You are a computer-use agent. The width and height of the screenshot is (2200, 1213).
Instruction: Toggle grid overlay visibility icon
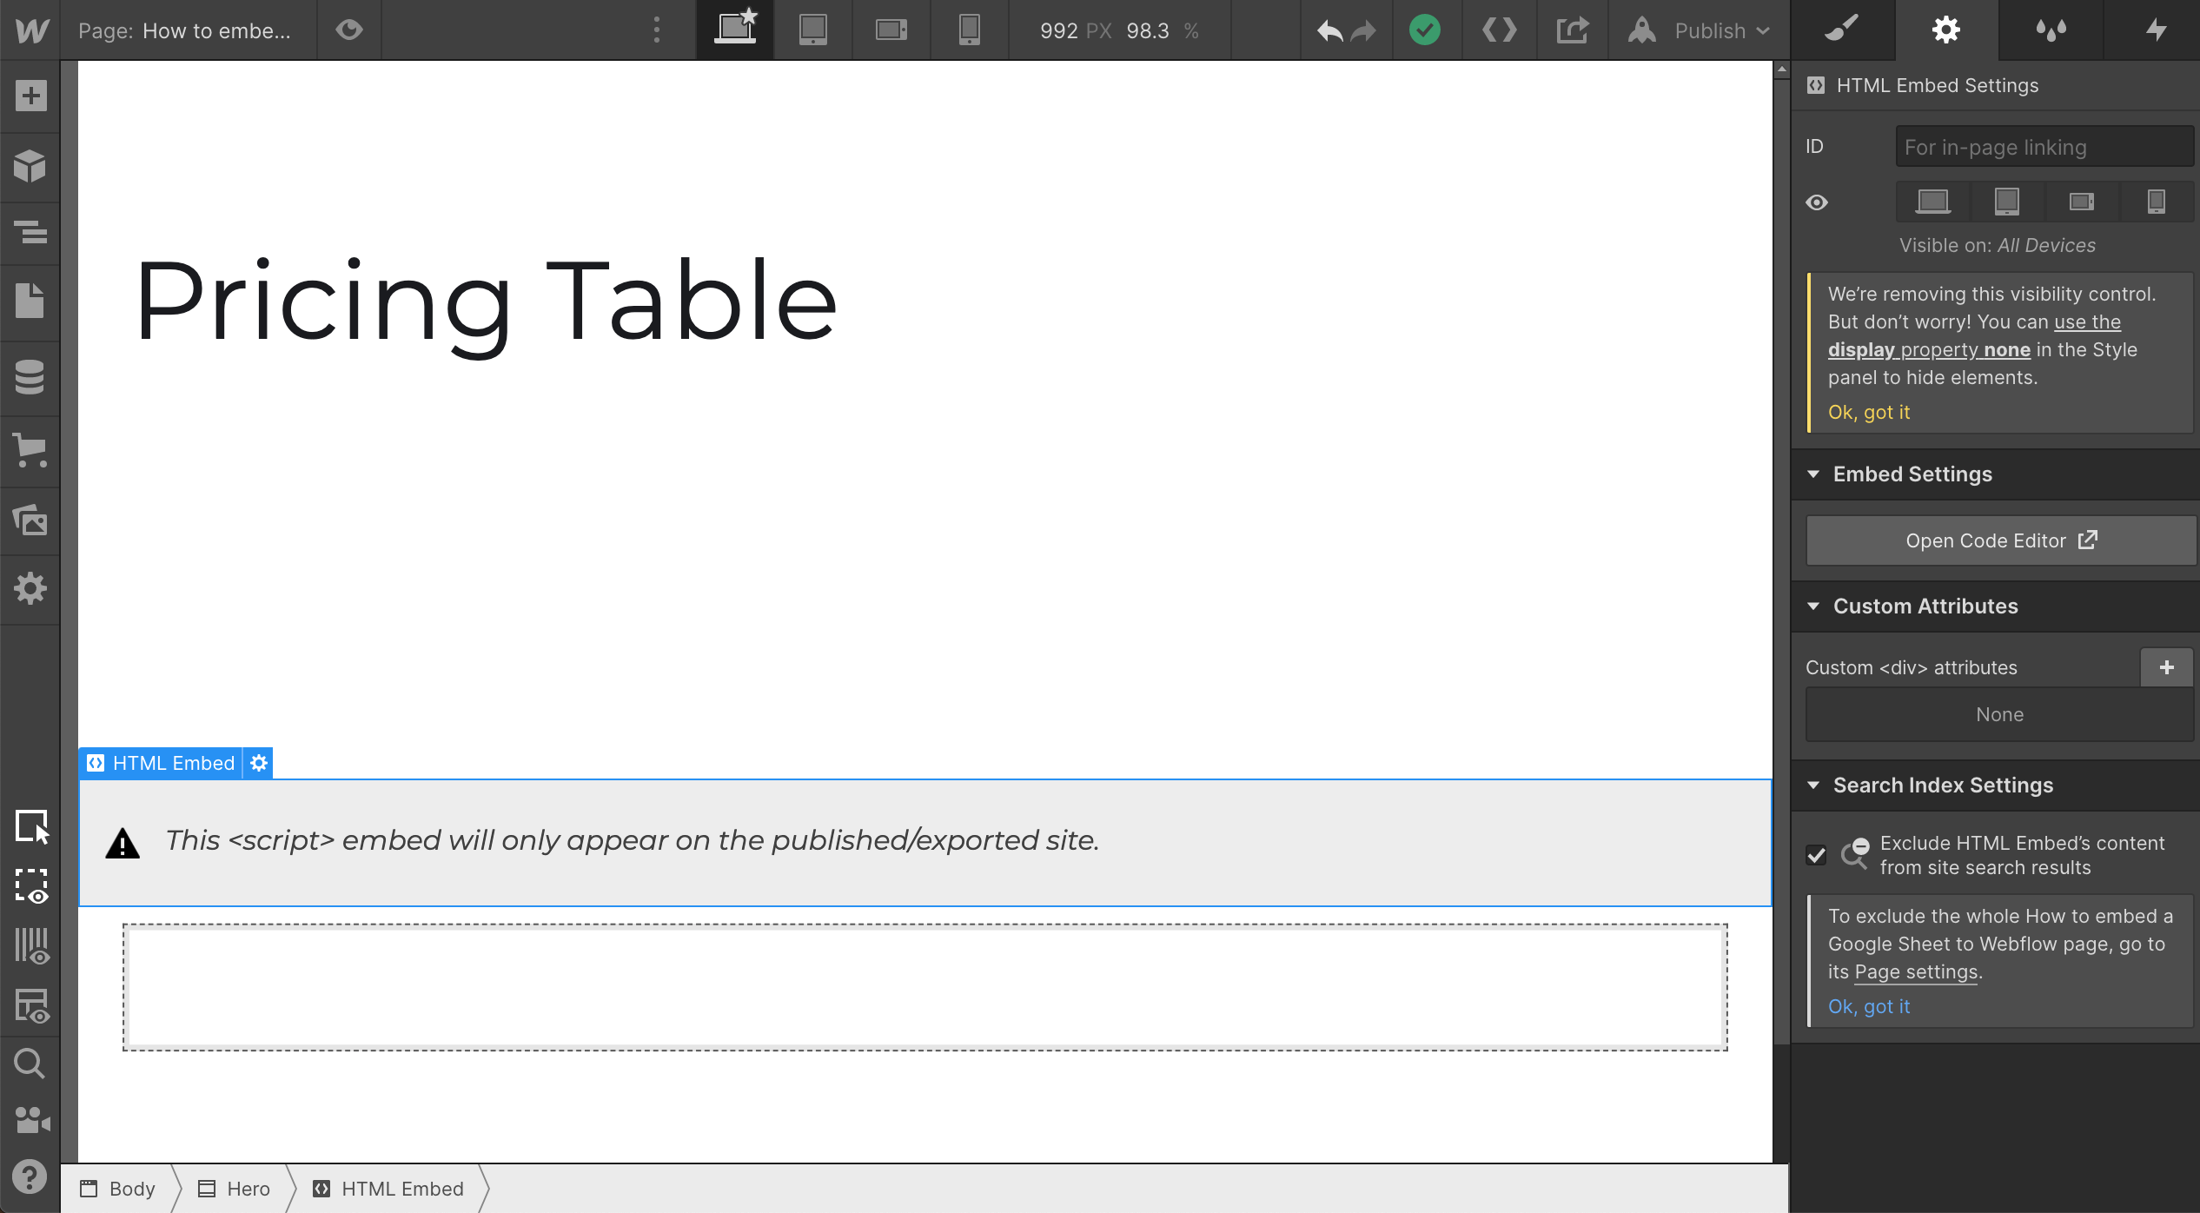32,1006
